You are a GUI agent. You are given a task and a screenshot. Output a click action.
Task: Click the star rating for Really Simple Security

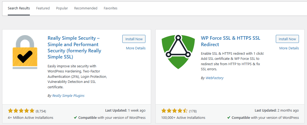21,111
